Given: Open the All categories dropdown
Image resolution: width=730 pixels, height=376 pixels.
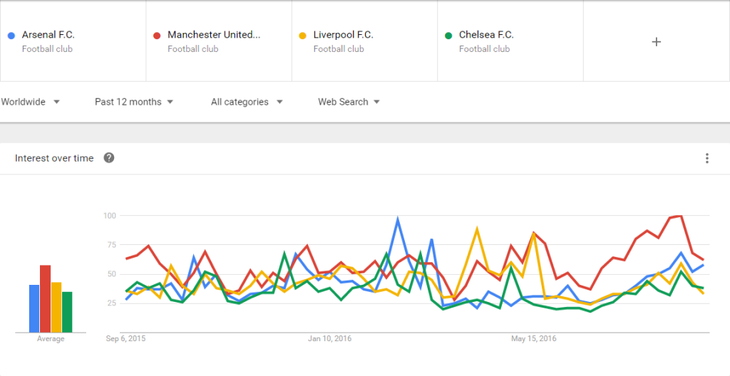Looking at the screenshot, I should [x=247, y=102].
